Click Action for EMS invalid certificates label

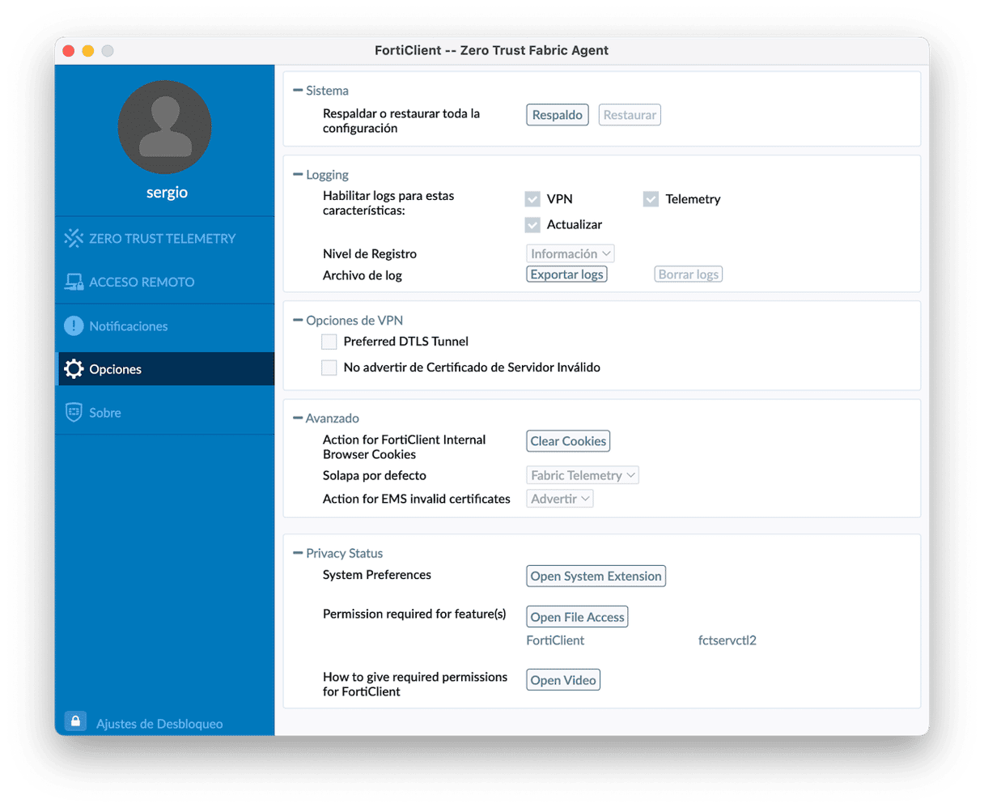pos(417,499)
